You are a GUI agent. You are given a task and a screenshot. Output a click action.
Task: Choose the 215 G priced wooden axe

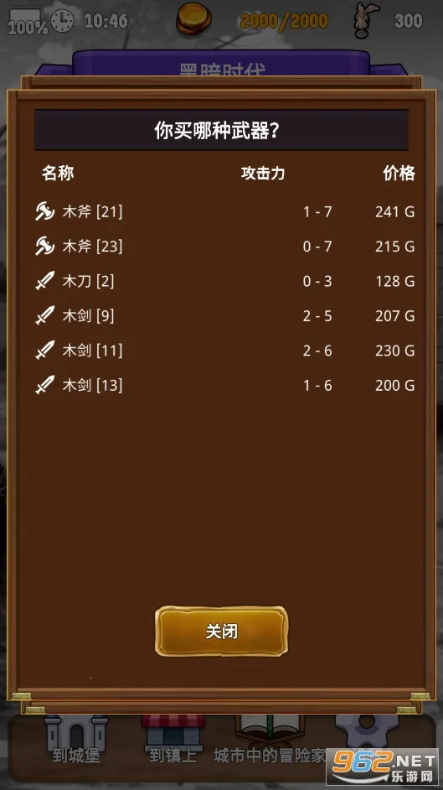224,247
